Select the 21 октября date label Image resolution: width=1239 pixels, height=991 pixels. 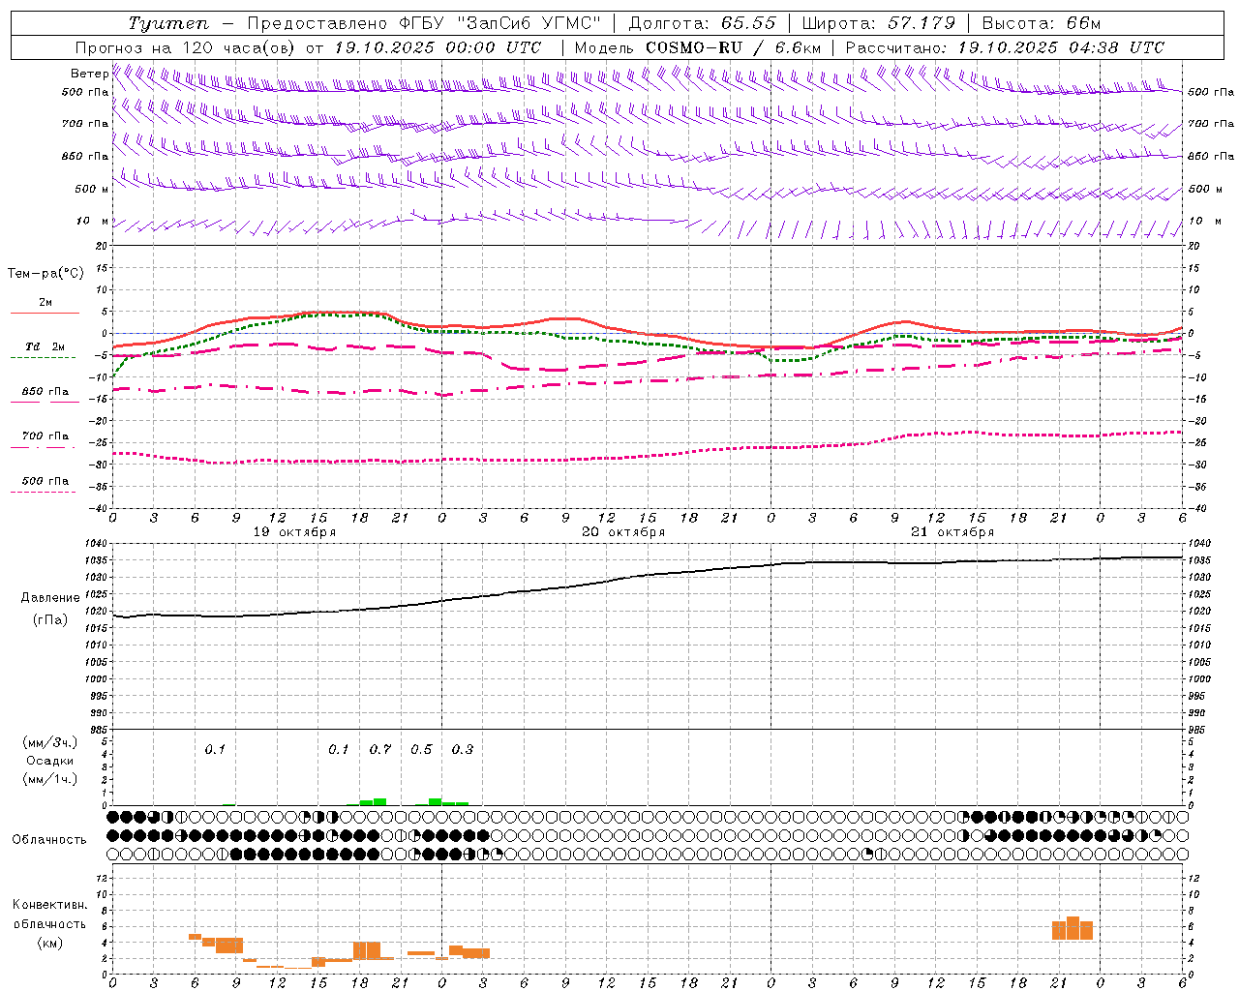pos(952,532)
